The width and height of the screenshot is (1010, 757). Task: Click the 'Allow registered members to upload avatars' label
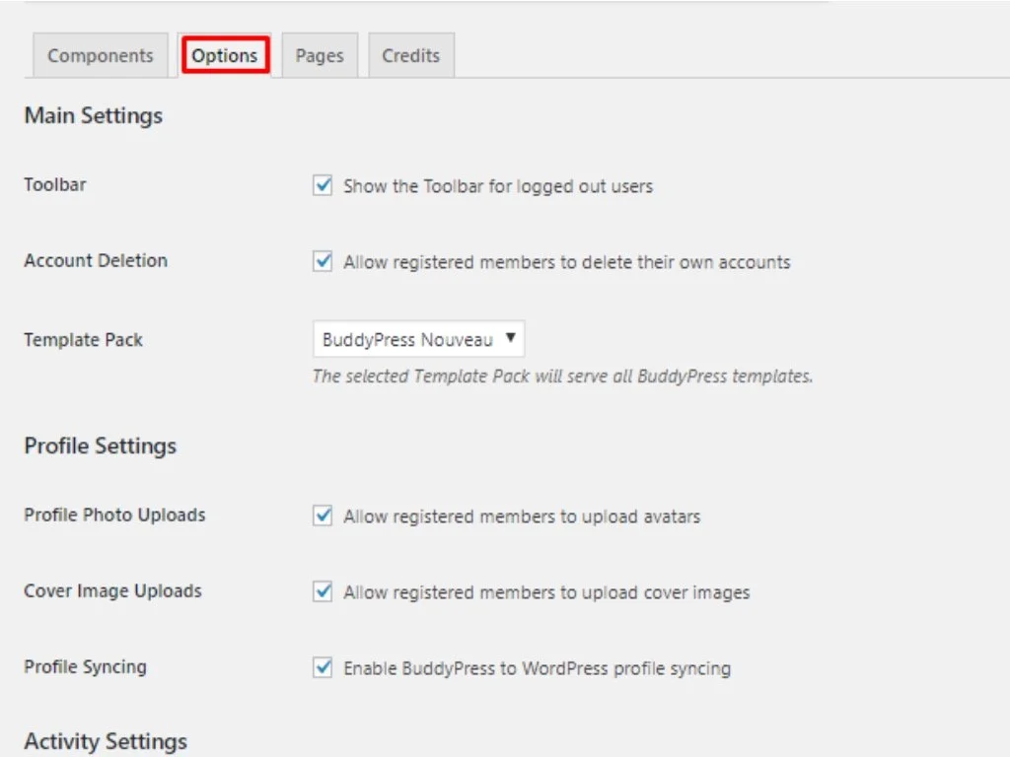[x=522, y=516]
